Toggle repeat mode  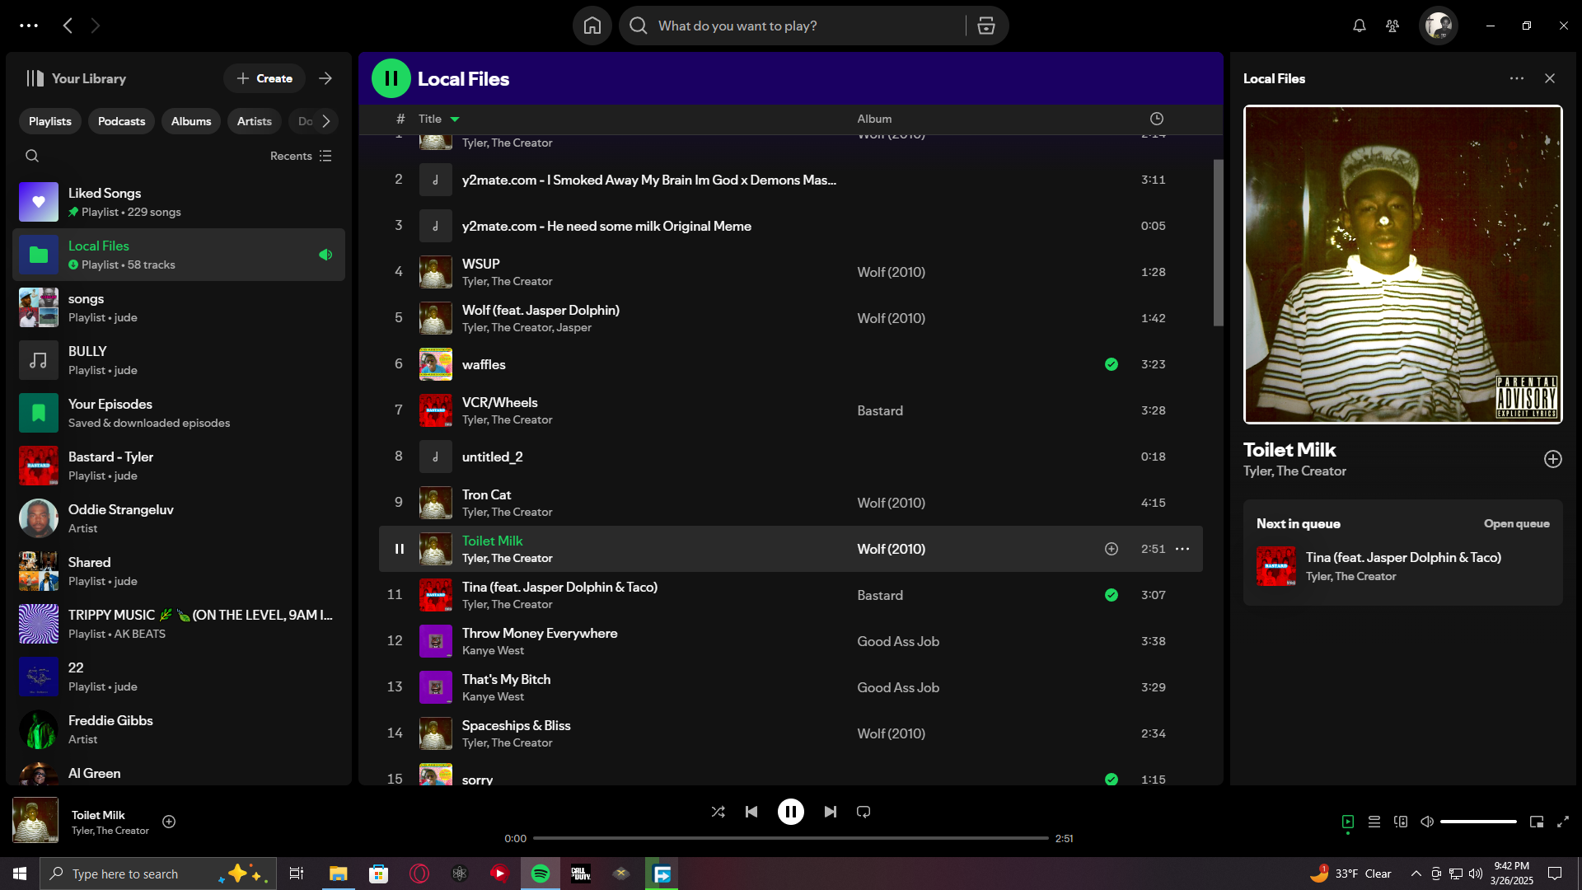point(864,812)
